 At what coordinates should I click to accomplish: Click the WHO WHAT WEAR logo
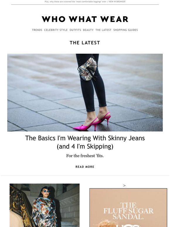pos(85,19)
